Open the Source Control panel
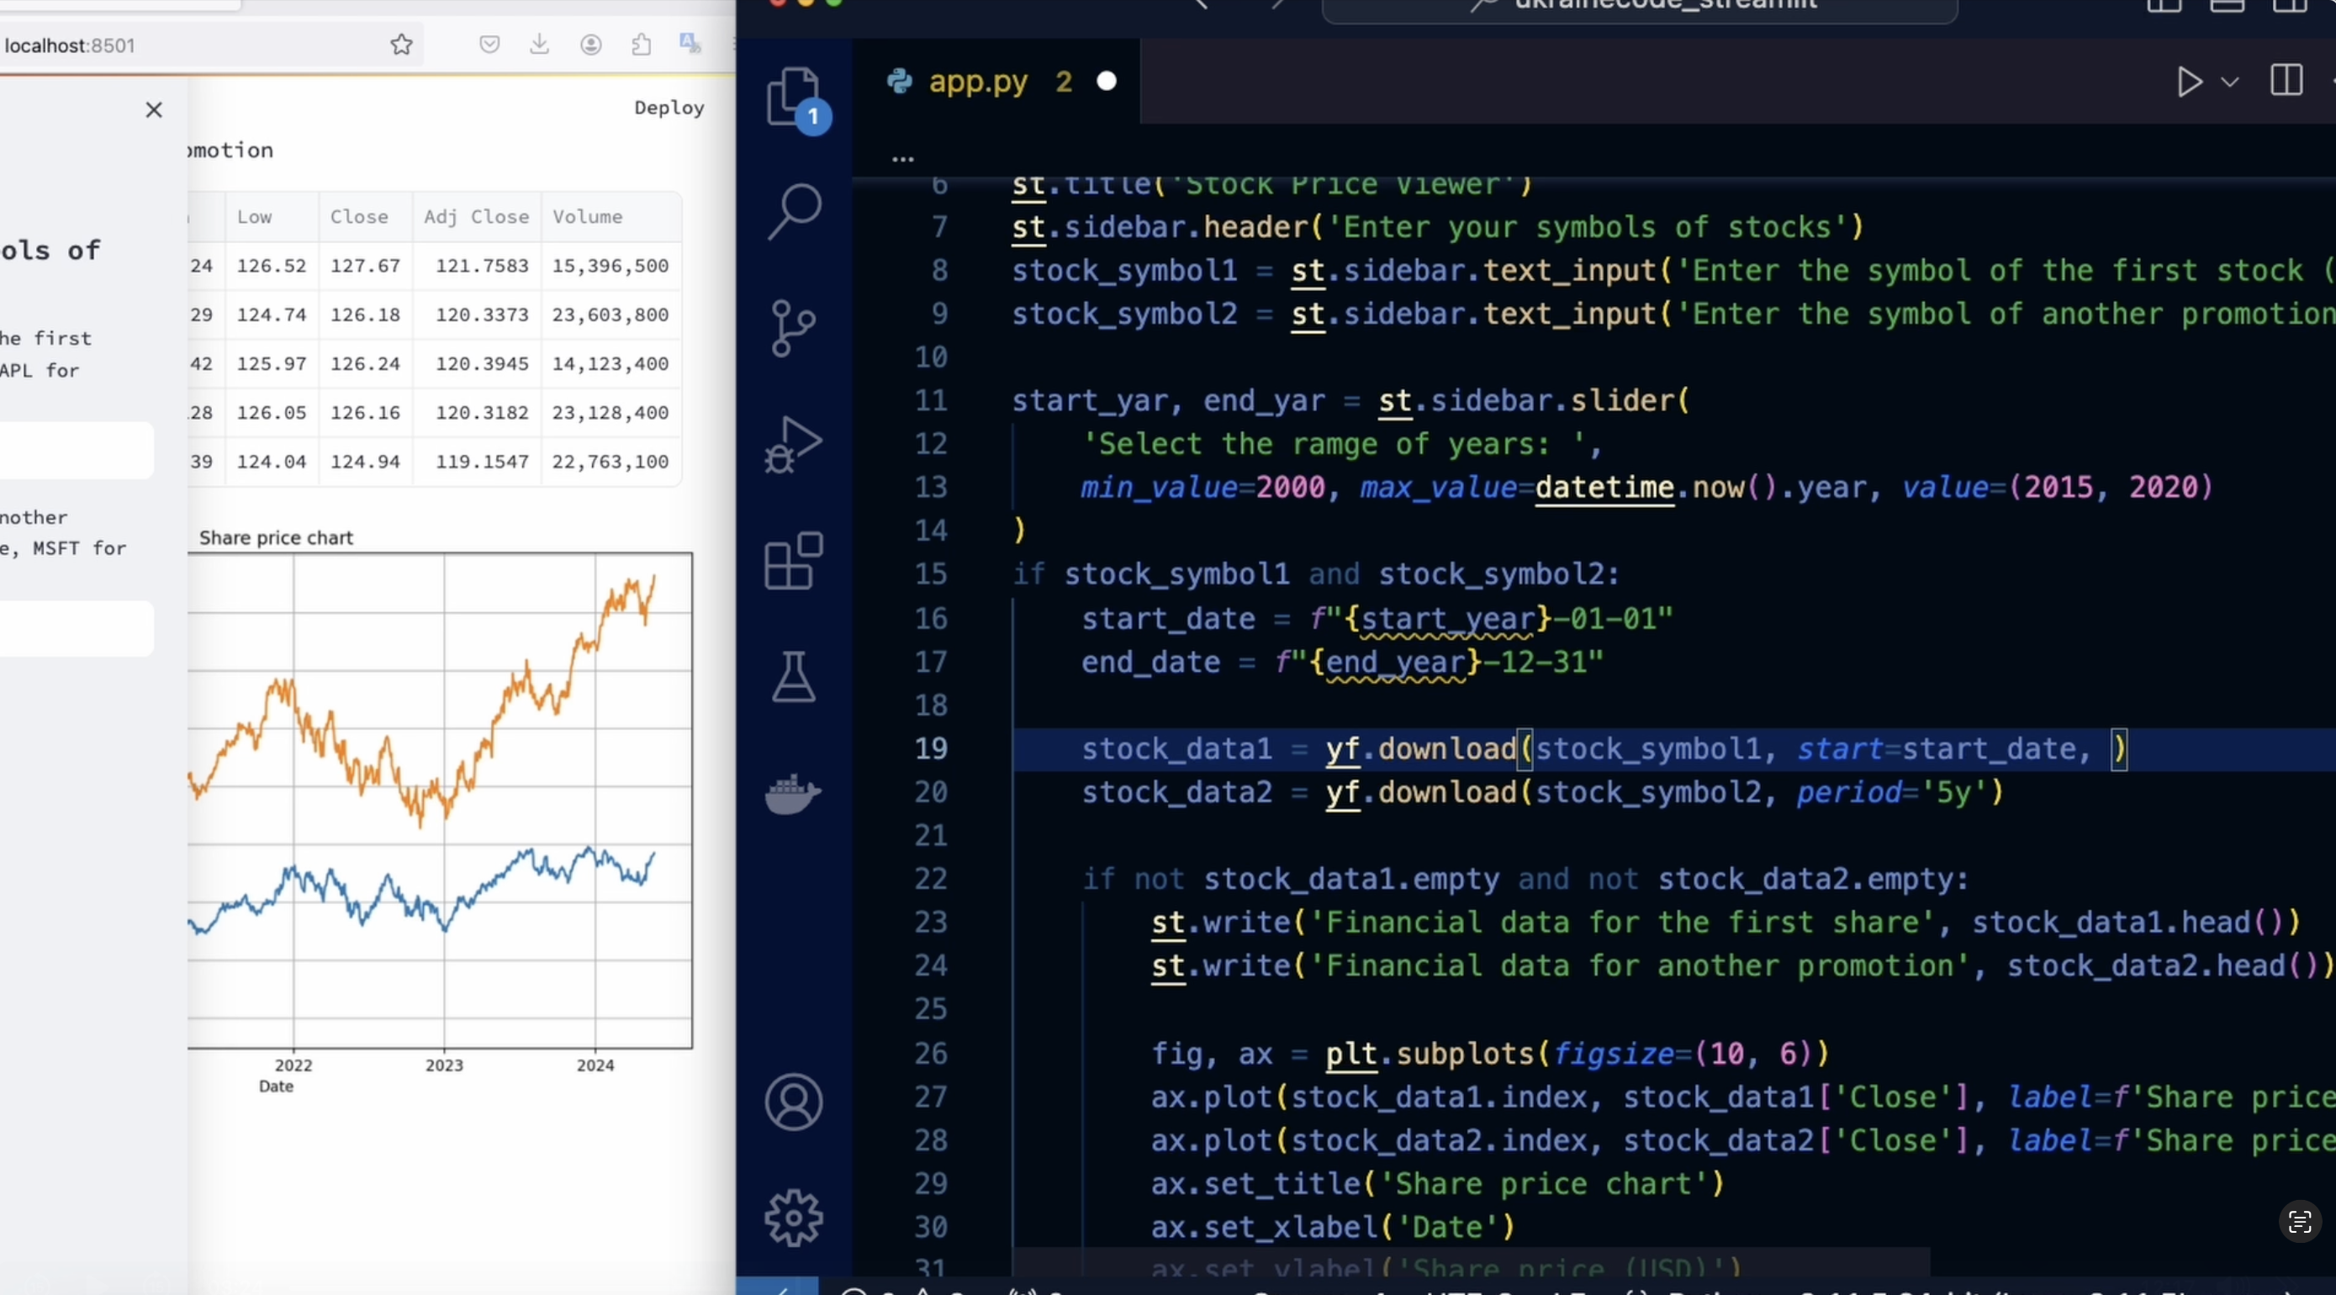Image resolution: width=2336 pixels, height=1295 pixels. point(794,328)
